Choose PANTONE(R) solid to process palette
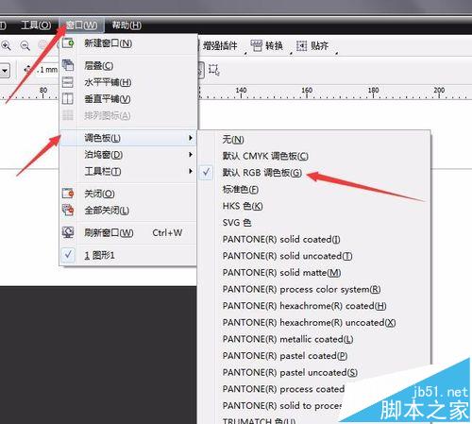This screenshot has height=424, width=472. pos(282,406)
